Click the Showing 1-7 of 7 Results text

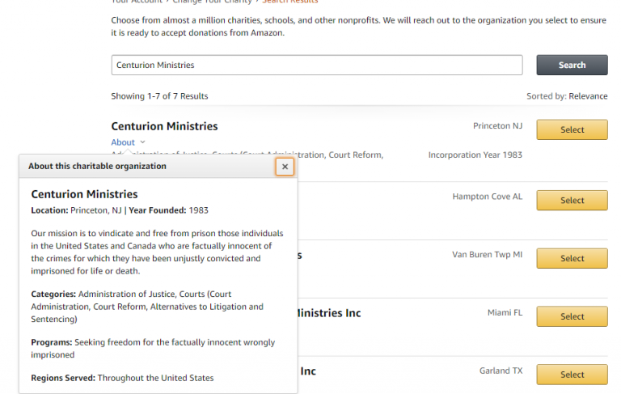tap(159, 96)
